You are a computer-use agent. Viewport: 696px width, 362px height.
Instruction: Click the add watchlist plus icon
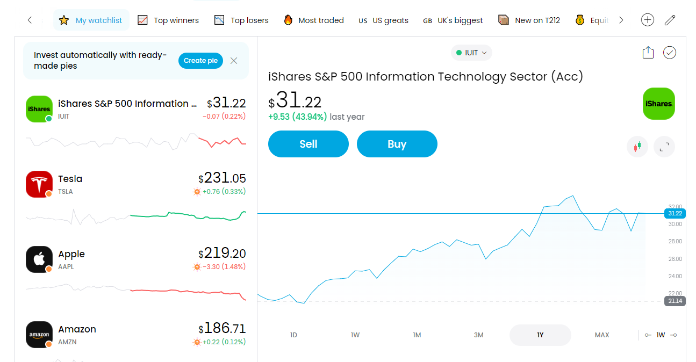648,20
